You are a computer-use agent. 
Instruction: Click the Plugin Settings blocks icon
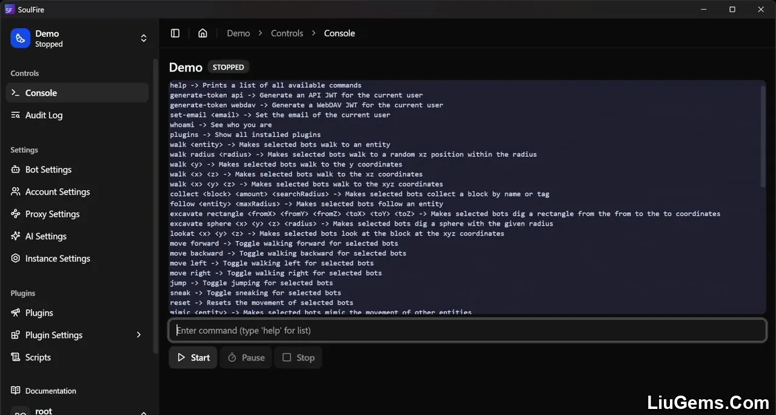(x=16, y=335)
